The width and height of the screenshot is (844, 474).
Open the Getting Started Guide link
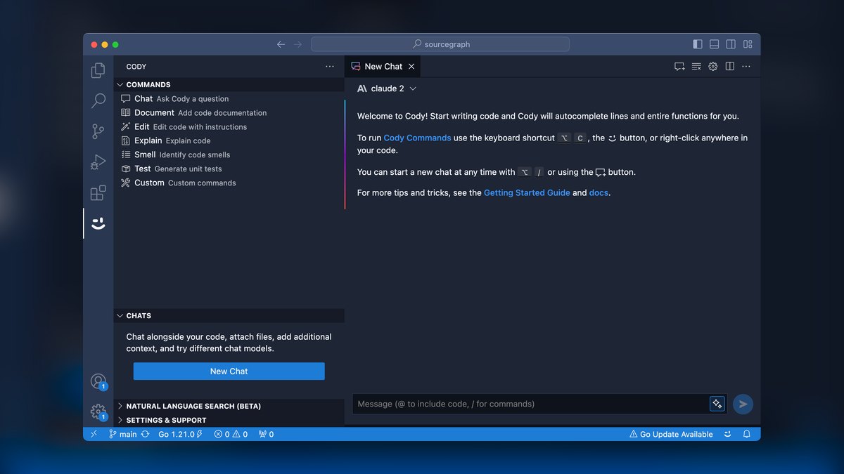click(527, 192)
